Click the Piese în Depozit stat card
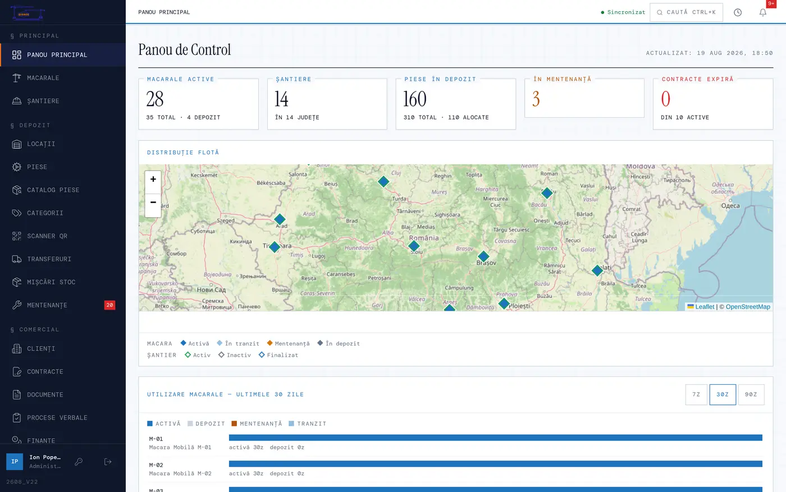 [x=456, y=104]
